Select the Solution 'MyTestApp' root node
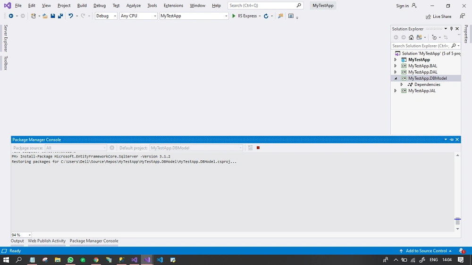This screenshot has height=265, width=472. (428, 53)
